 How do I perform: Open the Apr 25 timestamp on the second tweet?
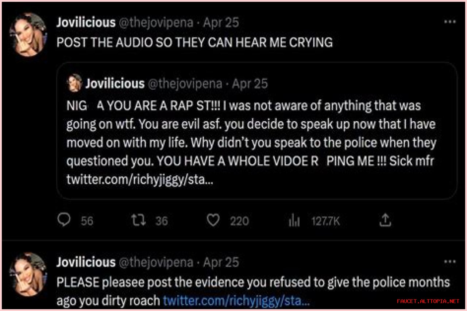[221, 262]
